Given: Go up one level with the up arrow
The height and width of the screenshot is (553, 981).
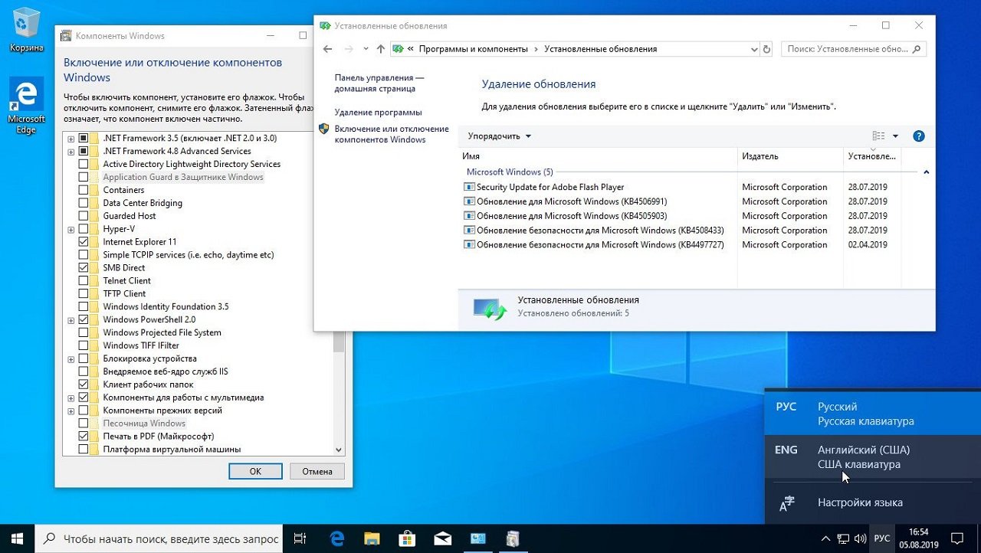Looking at the screenshot, I should 381,49.
